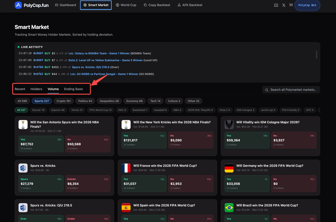This screenshot has width=336, height=222.
Task: Click the Spain flag icon
Action: [126, 208]
